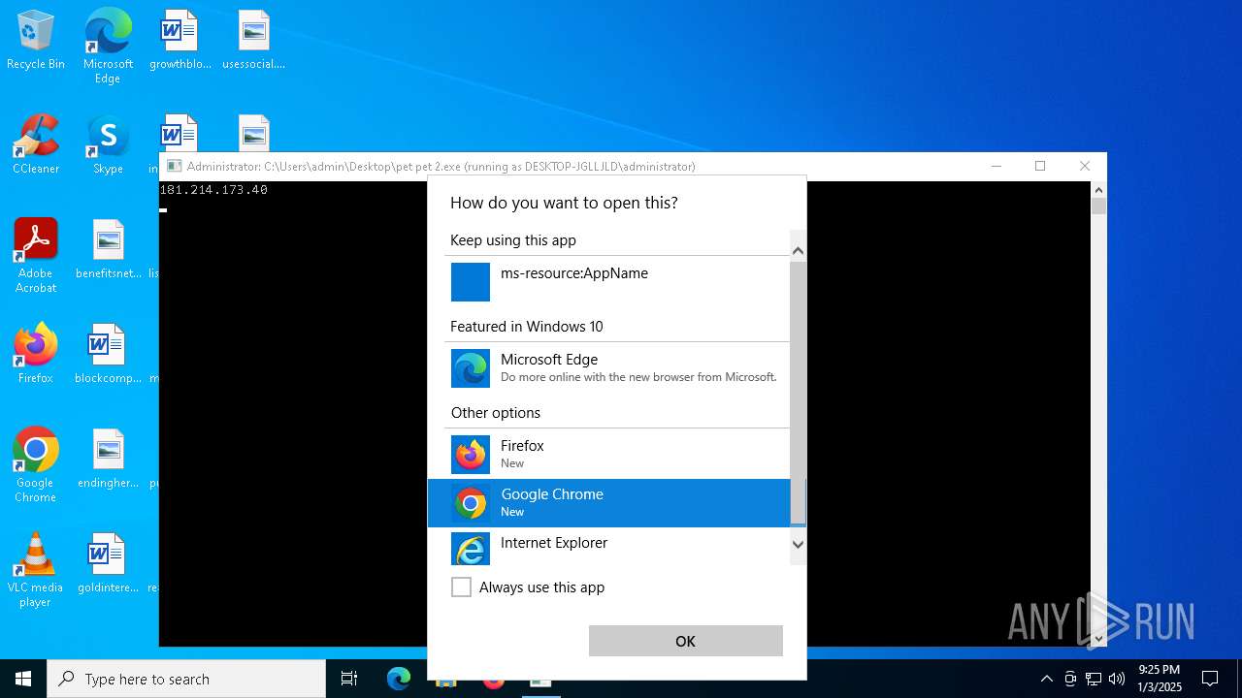
Task: Click the console window scrollbar up thumb
Action: pos(1098,206)
